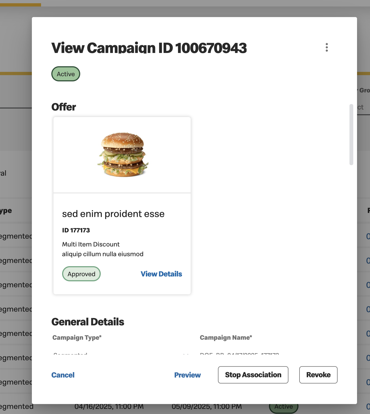Click the Campaign Name field label

[226, 338]
